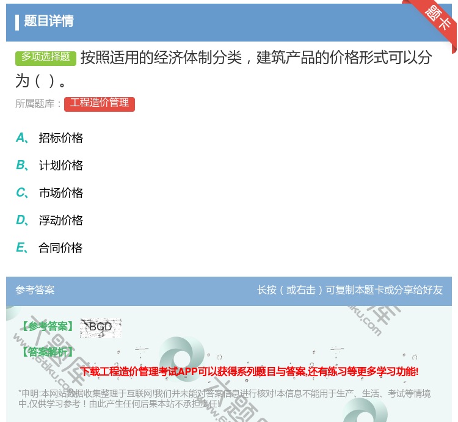The height and width of the screenshot is (422, 458).
Task: Open the red app download promotion link
Action: click(249, 371)
